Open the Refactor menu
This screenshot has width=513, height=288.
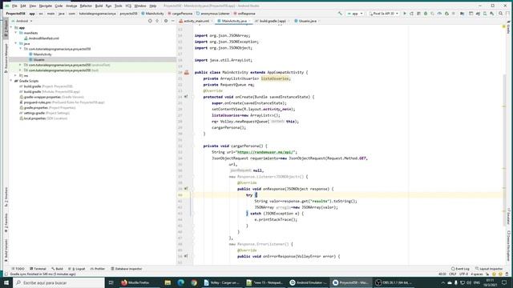coord(86,6)
